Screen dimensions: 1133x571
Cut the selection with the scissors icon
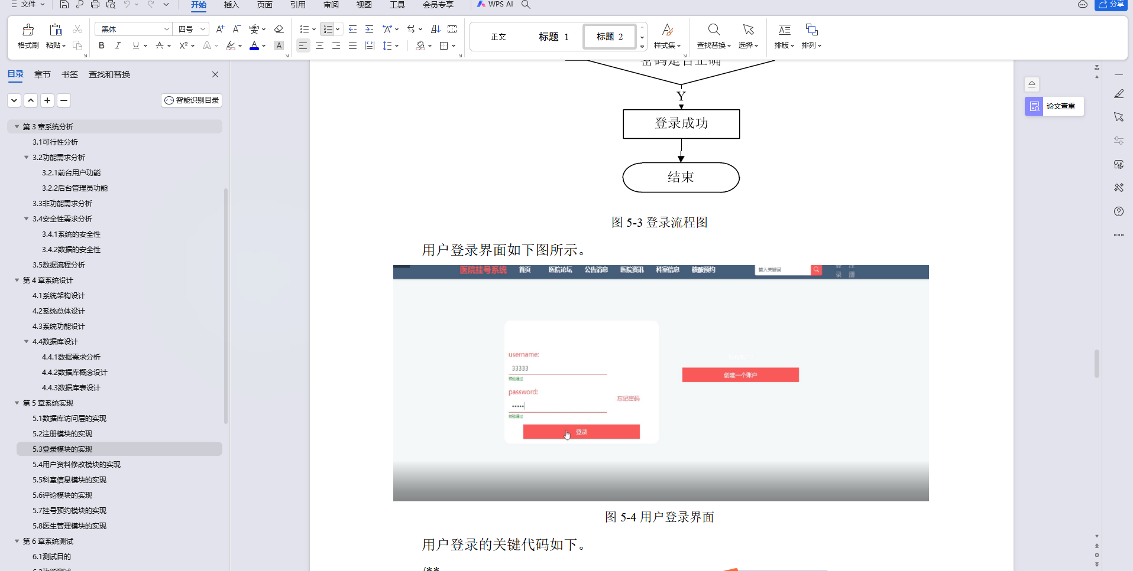click(77, 28)
